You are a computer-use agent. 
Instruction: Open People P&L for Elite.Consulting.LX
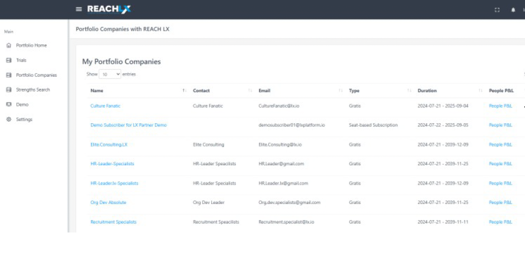501,145
